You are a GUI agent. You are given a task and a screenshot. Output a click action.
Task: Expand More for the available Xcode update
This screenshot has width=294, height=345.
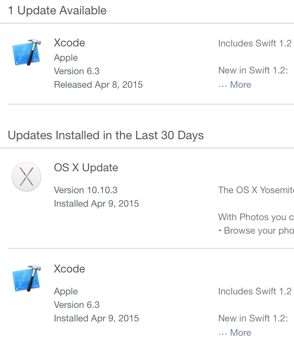(241, 85)
